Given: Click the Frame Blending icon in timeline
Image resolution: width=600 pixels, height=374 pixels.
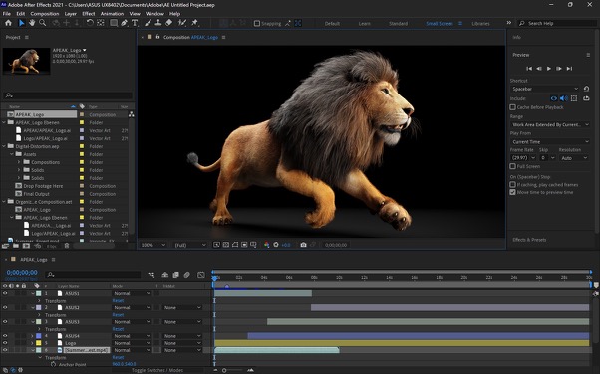Looking at the screenshot, I should pyautogui.click(x=176, y=275).
